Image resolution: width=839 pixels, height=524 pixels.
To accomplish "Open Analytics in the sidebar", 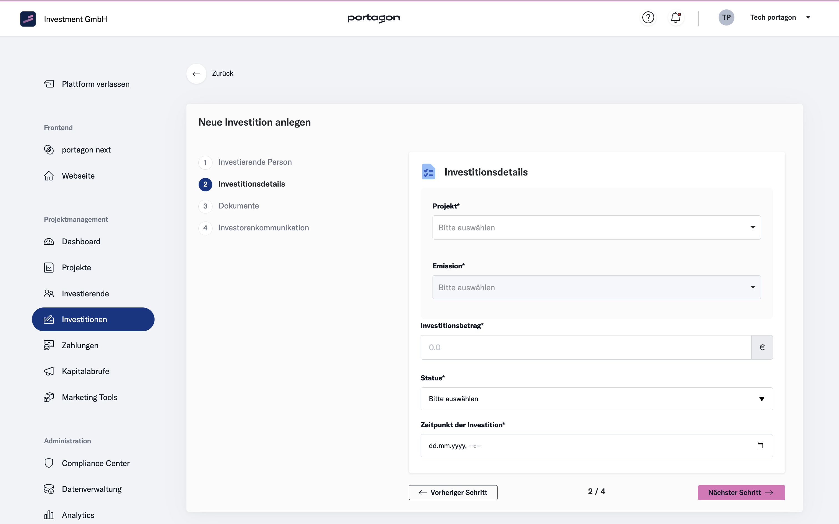I will [x=93, y=515].
